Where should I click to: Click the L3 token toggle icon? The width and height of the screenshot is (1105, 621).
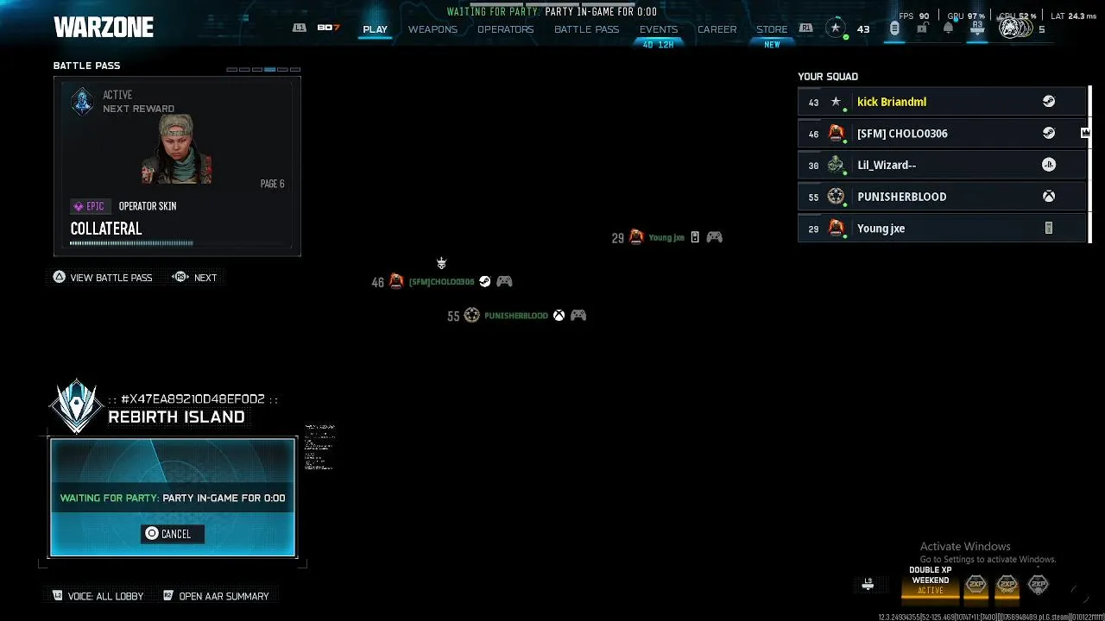(x=868, y=585)
